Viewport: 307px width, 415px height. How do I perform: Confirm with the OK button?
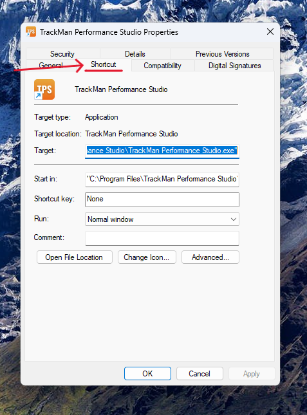point(147,373)
